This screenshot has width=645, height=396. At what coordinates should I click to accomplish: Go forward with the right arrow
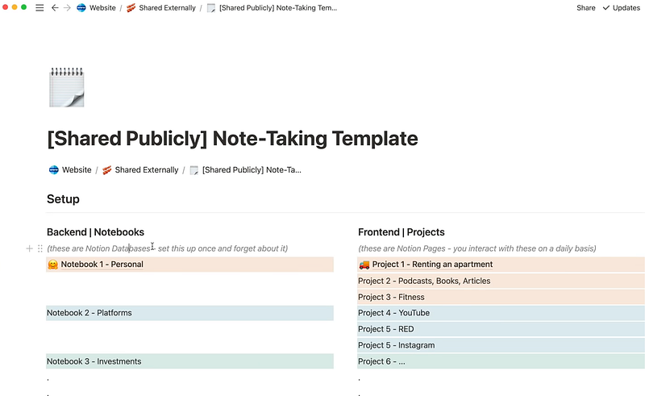pyautogui.click(x=67, y=8)
